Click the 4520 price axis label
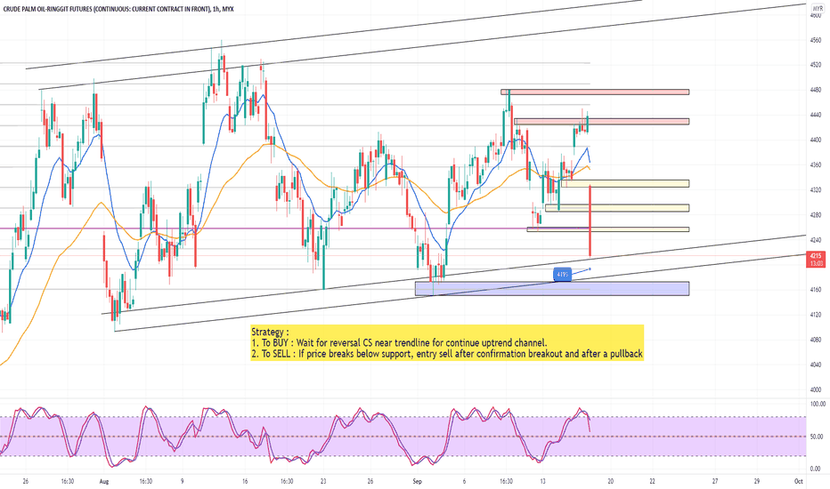 point(815,65)
